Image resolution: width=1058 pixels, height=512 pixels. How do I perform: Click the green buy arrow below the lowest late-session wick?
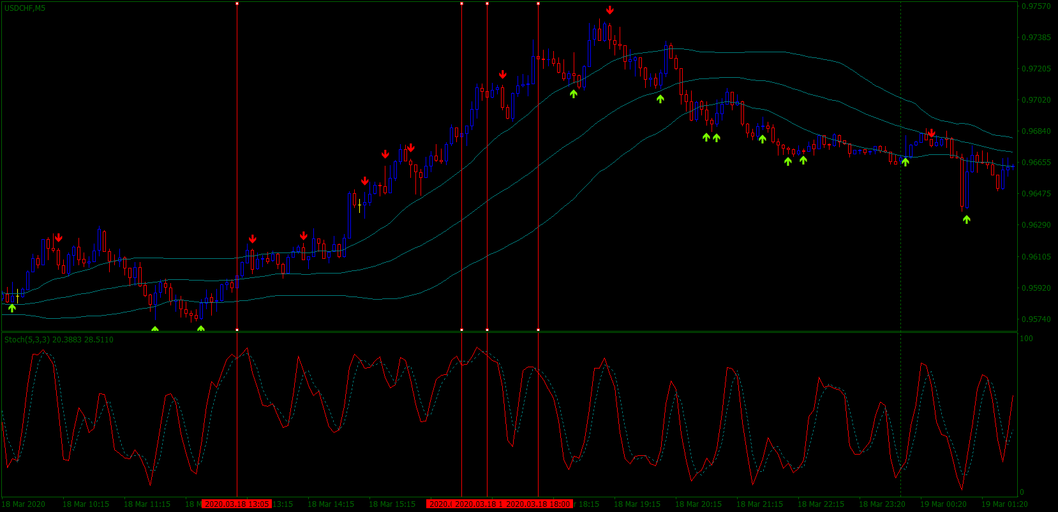[x=967, y=219]
